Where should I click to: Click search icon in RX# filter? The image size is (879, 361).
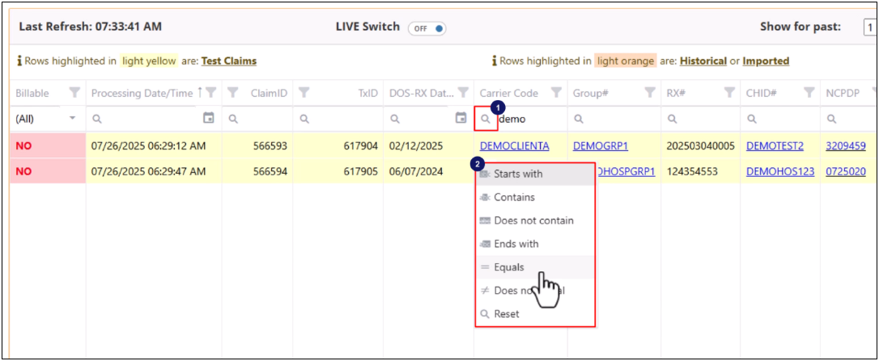673,119
